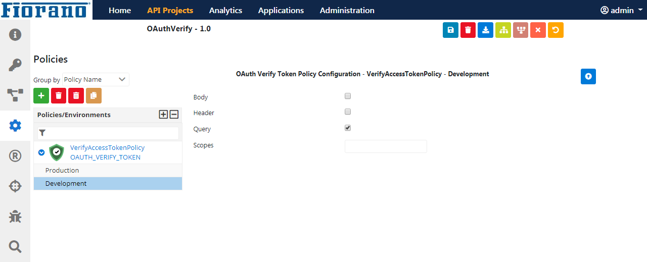Open the bug debug icon in sidebar
Screen dimensions: 647x262
[x=15, y=217]
